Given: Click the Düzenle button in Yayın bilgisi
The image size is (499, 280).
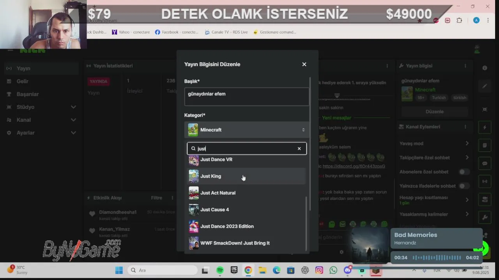Looking at the screenshot, I should click(x=435, y=112).
